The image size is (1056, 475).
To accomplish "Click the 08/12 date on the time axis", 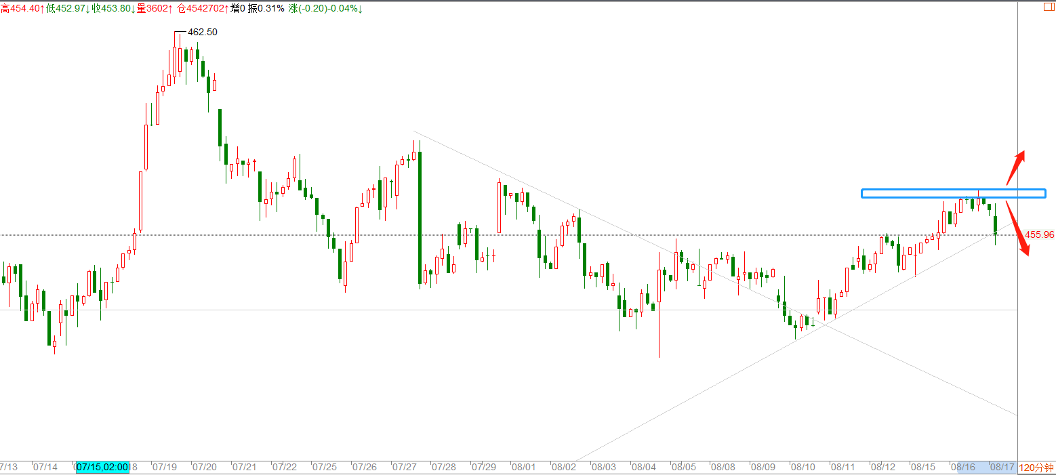I will (x=883, y=468).
